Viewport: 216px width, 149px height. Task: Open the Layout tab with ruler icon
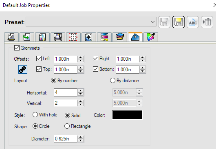[x=11, y=37]
